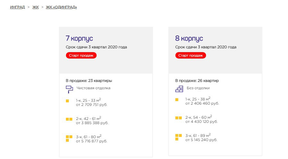Choose 2-к, 54 - 60 м² from 4 430 120 руб.
This screenshot has width=288, height=159.
(x=202, y=119)
